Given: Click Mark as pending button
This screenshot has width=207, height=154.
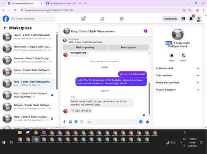Looking at the screenshot, I should point(85,47).
